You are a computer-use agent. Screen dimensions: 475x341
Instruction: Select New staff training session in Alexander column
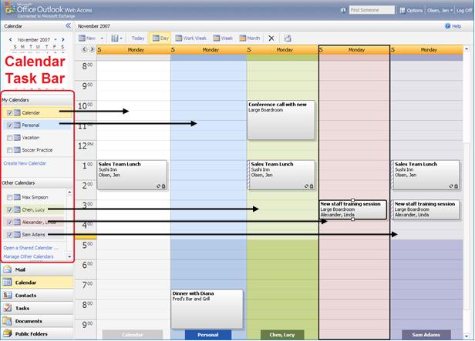(x=353, y=209)
